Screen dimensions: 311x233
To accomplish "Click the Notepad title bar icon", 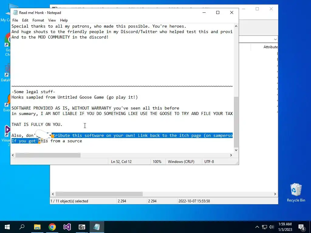I will point(15,13).
